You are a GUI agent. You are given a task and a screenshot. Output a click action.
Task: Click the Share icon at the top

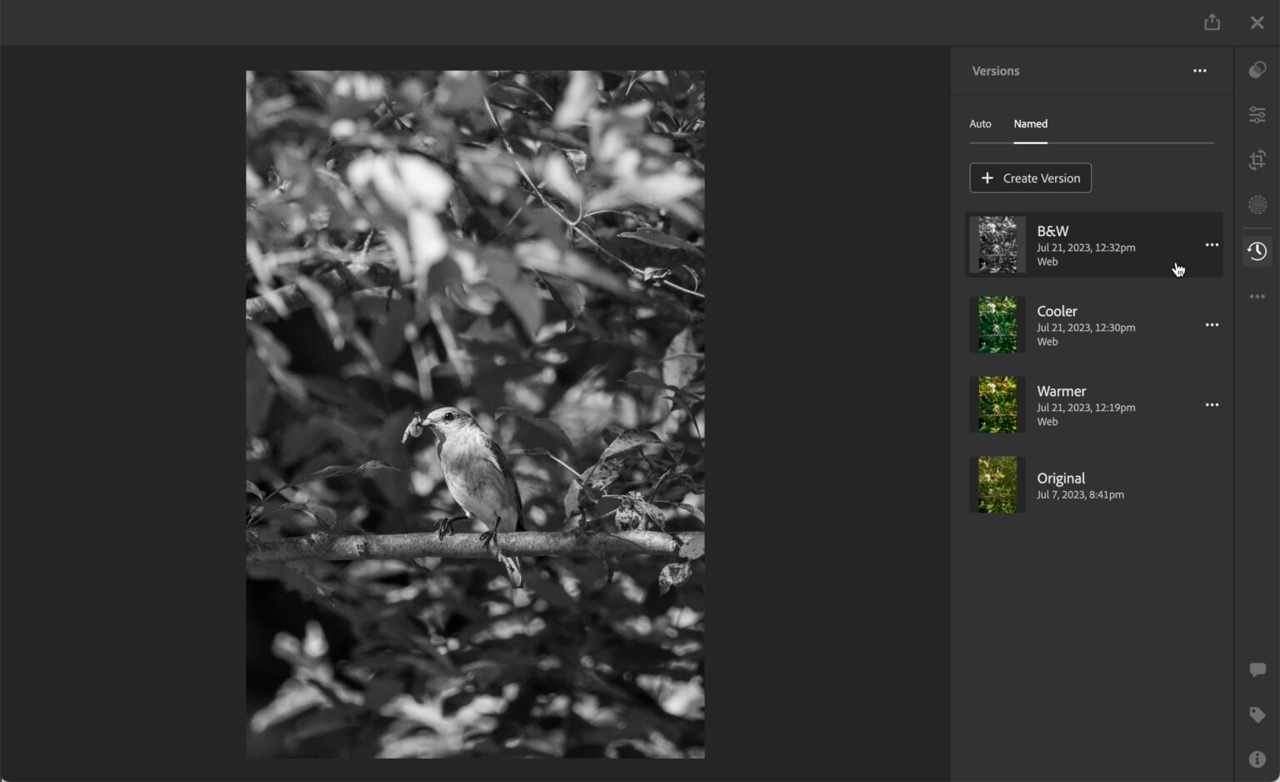pyautogui.click(x=1212, y=22)
